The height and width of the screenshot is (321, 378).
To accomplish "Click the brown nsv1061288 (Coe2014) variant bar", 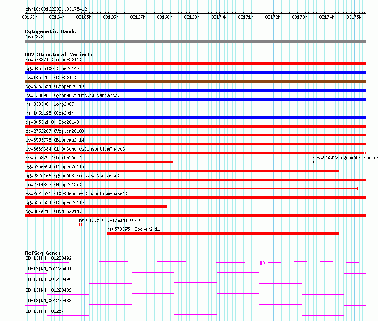I will [195, 82].
